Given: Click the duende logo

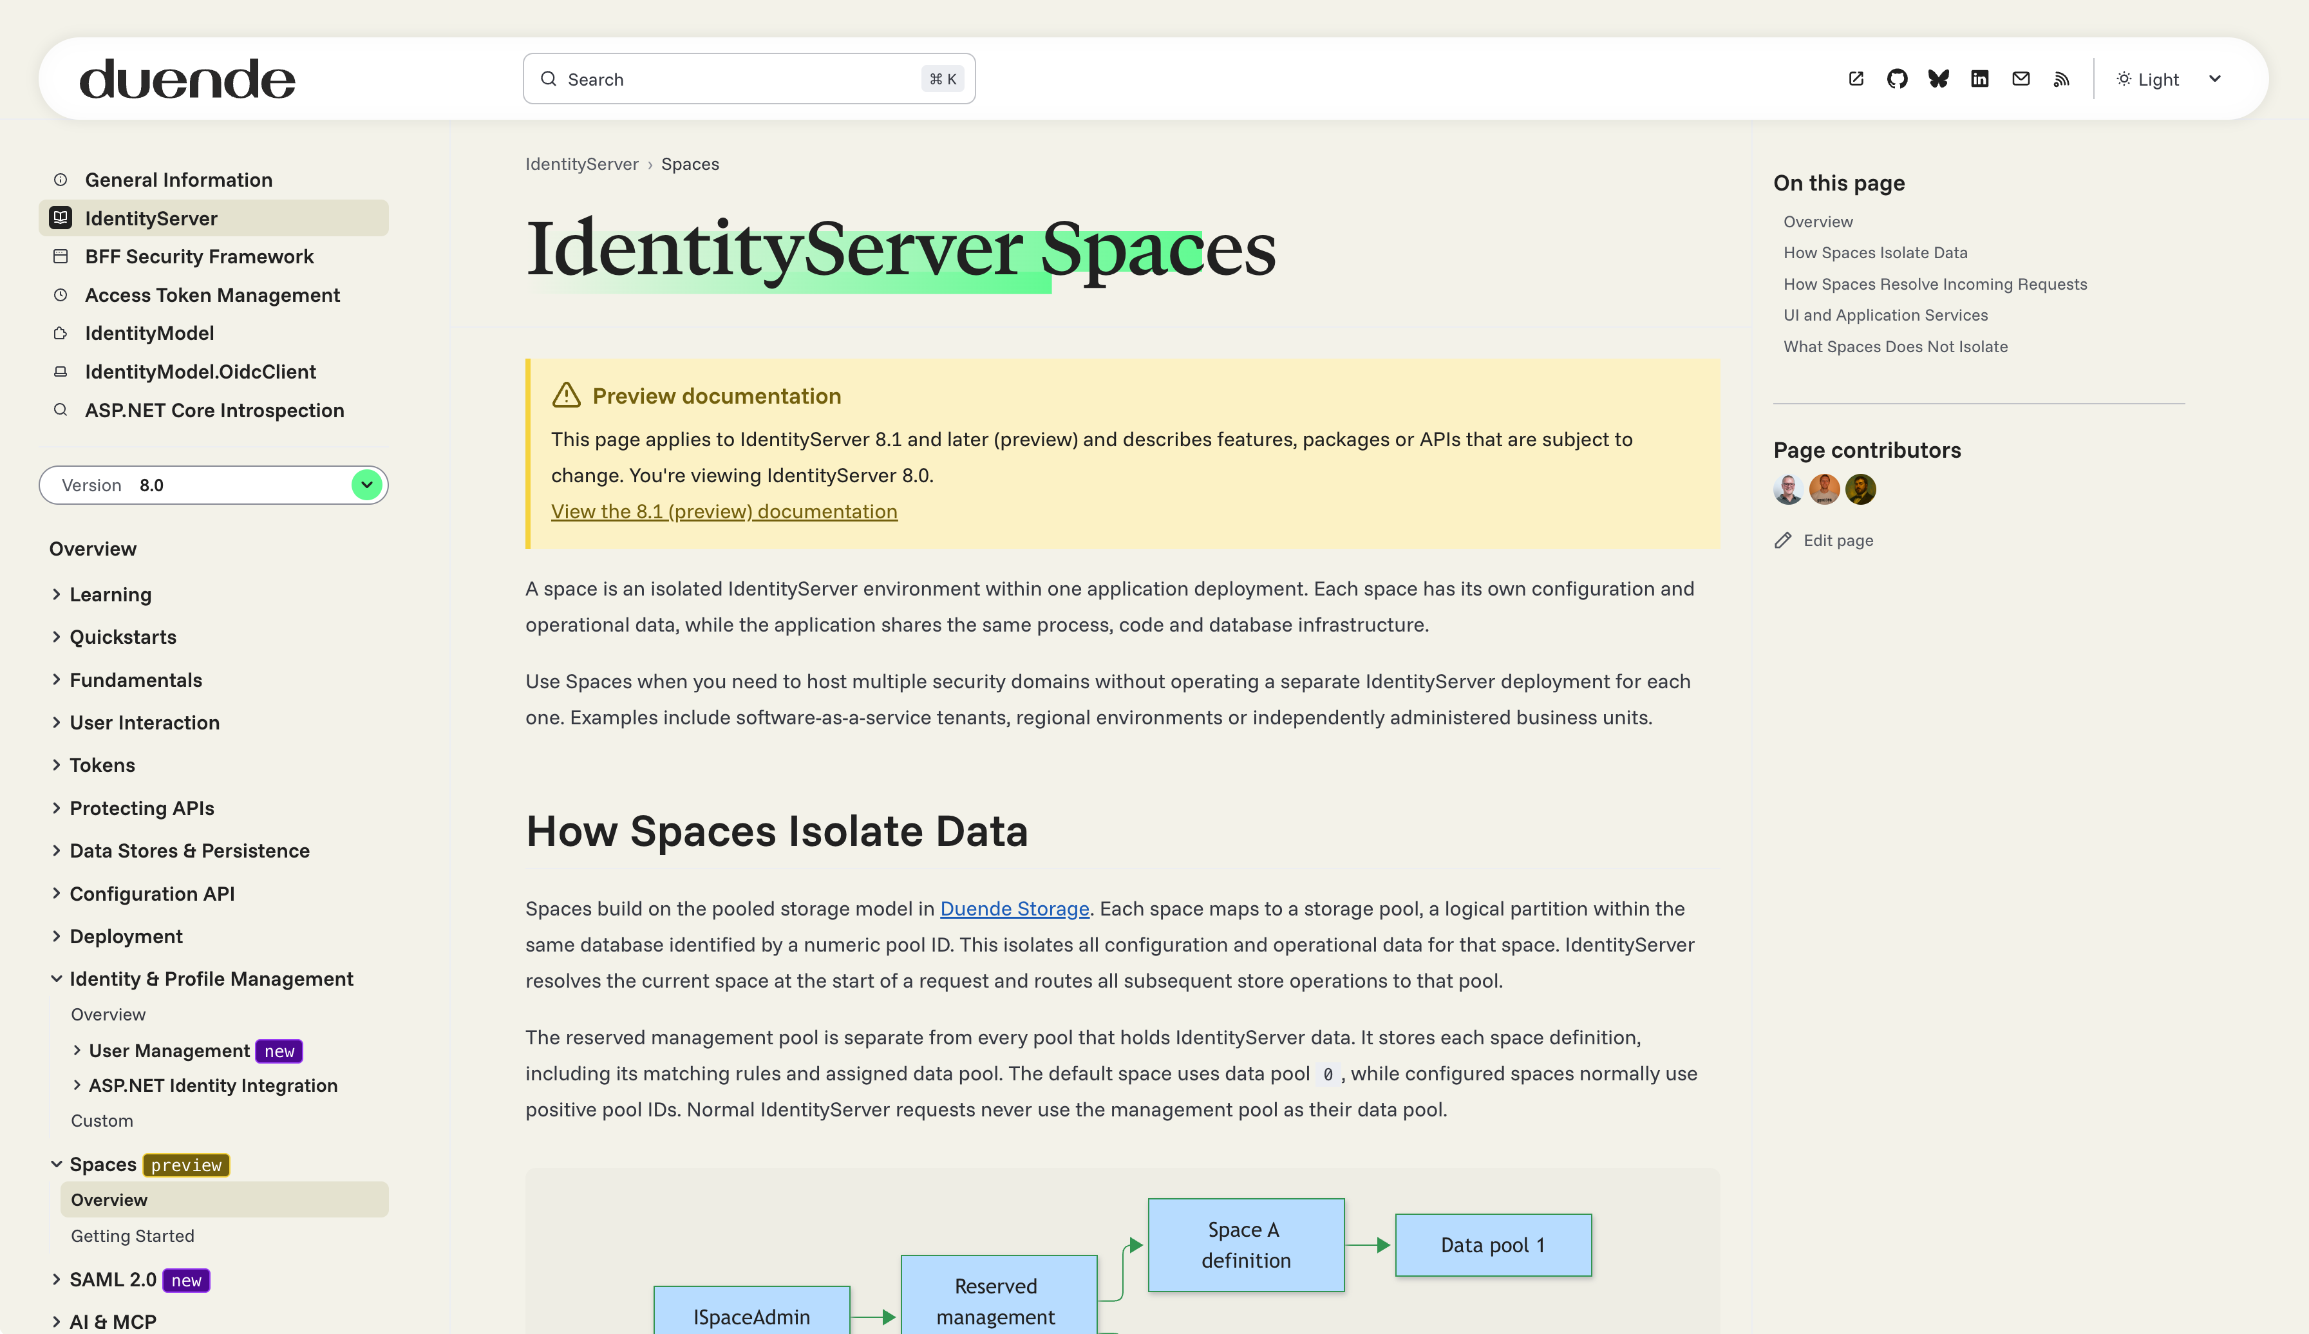Looking at the screenshot, I should click(x=187, y=79).
